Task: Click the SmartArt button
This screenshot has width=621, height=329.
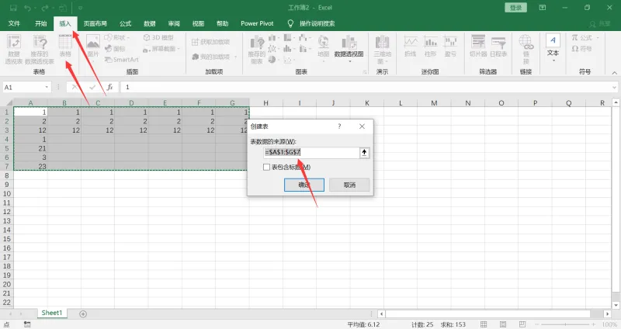Action: pos(122,60)
